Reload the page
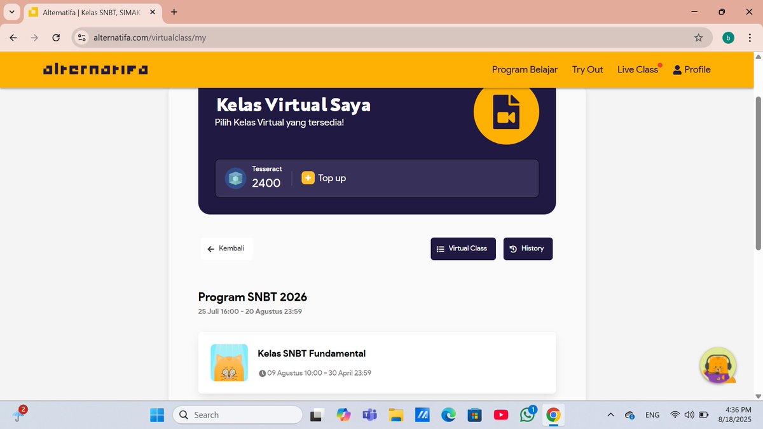763x429 pixels. [56, 37]
